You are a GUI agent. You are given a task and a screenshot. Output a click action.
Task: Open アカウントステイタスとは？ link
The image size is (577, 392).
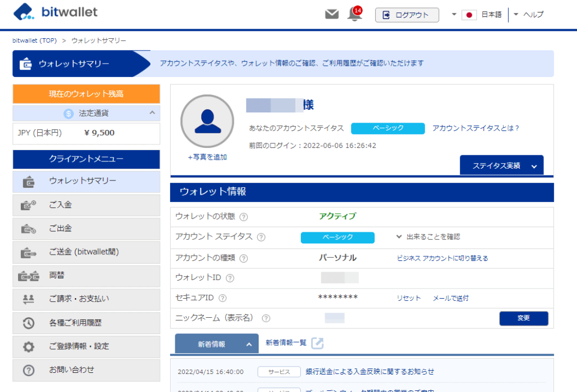coord(476,128)
